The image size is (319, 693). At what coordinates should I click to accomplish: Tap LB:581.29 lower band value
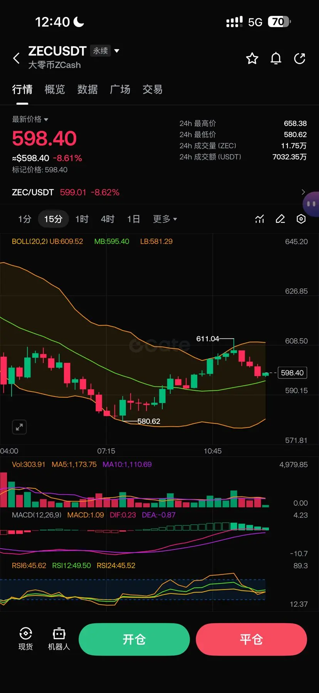tap(156, 241)
